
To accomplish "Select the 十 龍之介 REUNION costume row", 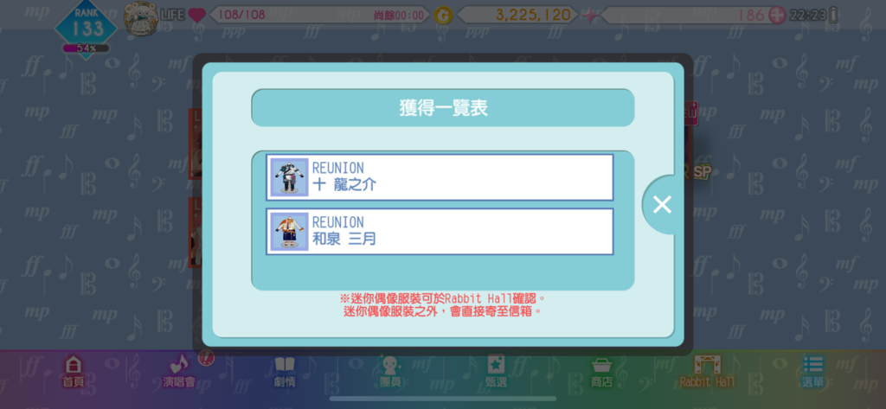I will tap(440, 177).
